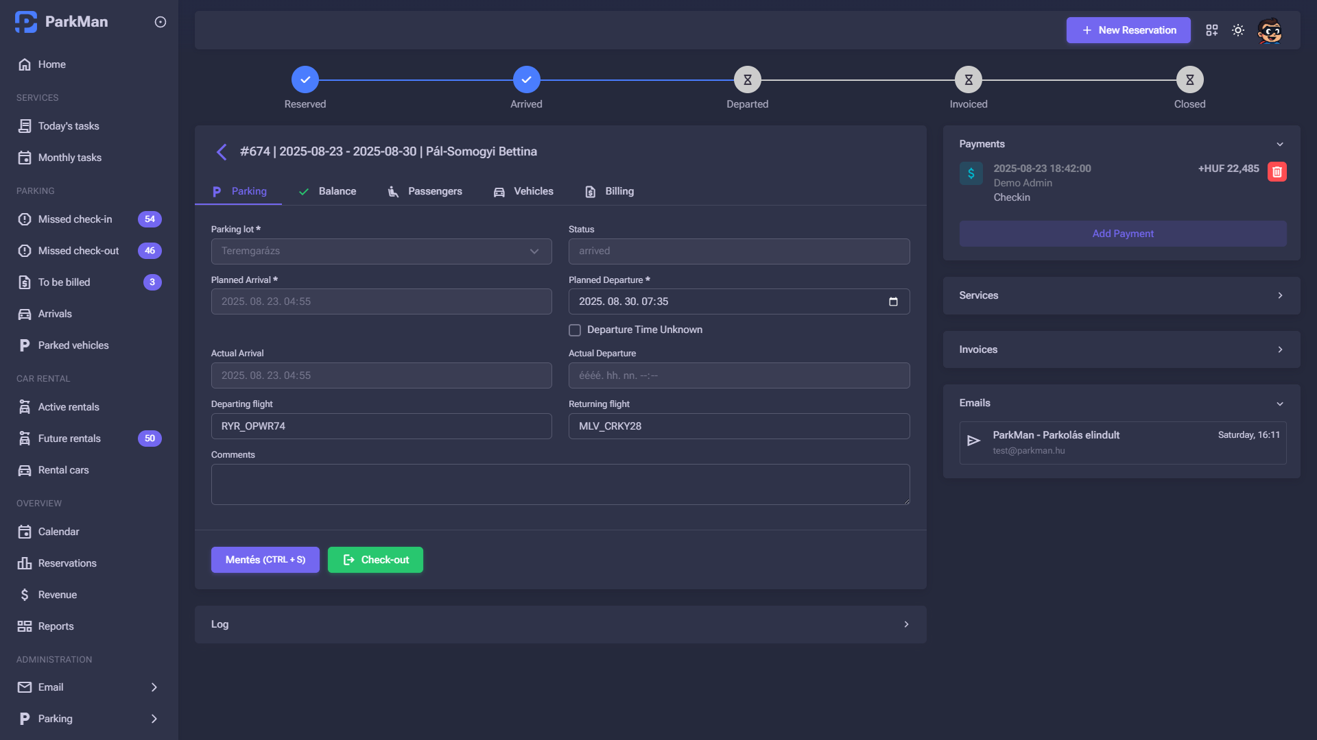Image resolution: width=1317 pixels, height=740 pixels.
Task: Switch to the Passengers tab
Action: pos(425,192)
